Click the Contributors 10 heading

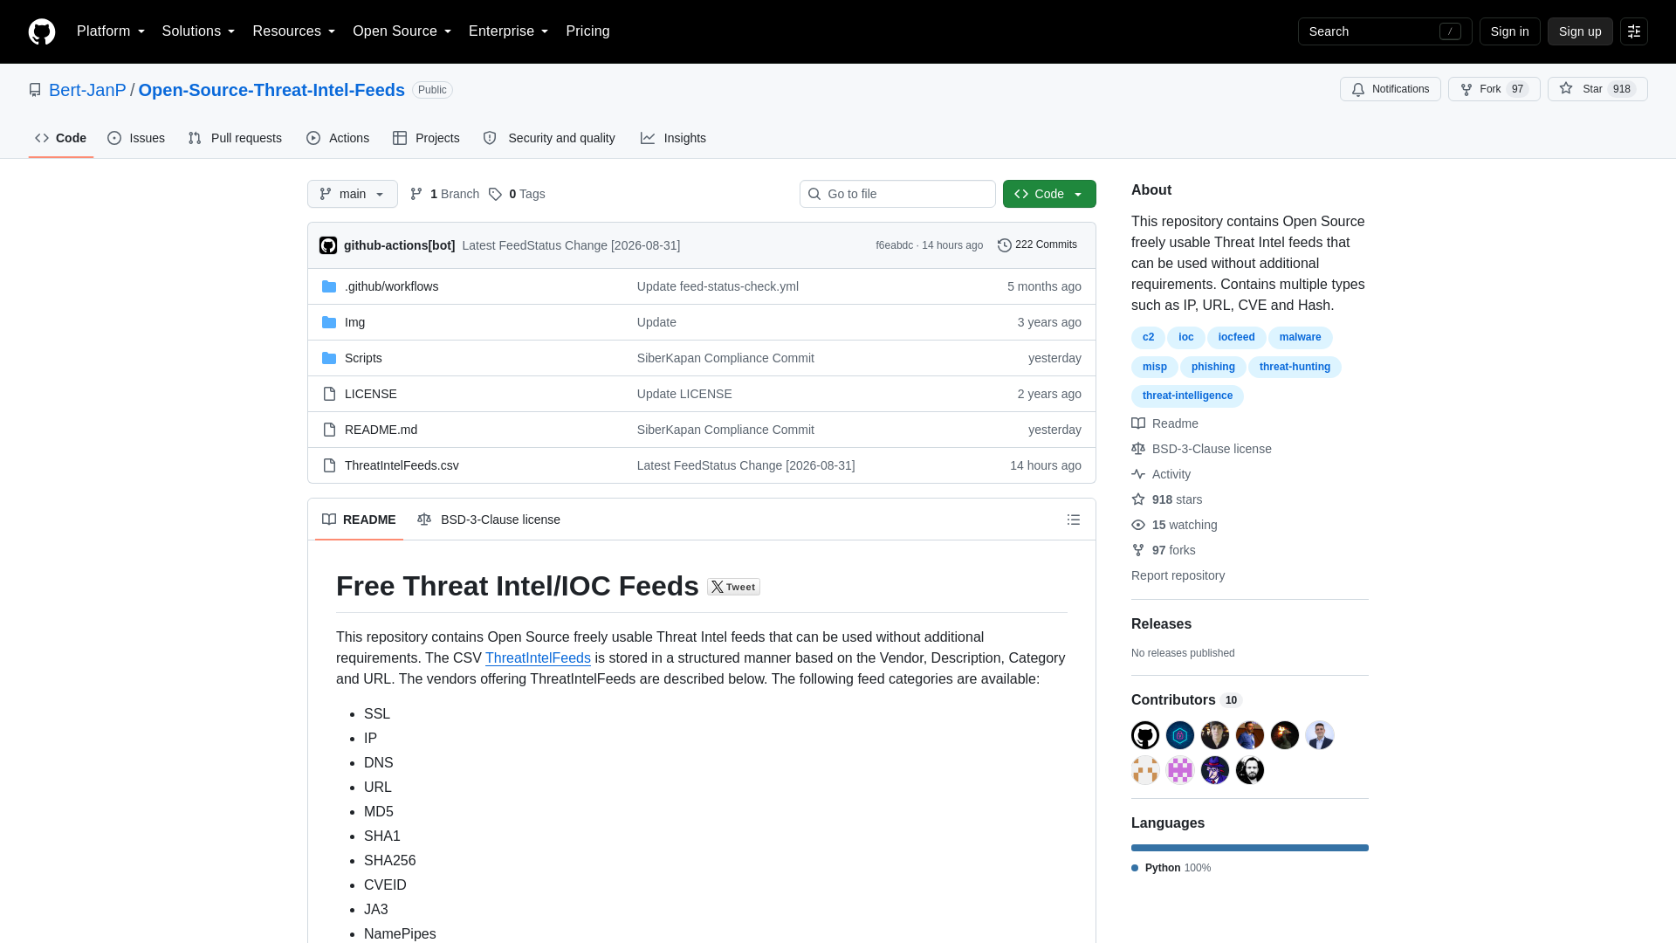[x=1185, y=700]
